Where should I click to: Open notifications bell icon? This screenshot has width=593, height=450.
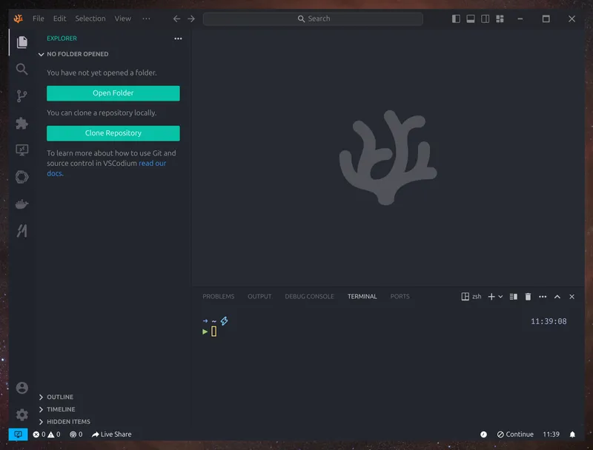point(572,434)
